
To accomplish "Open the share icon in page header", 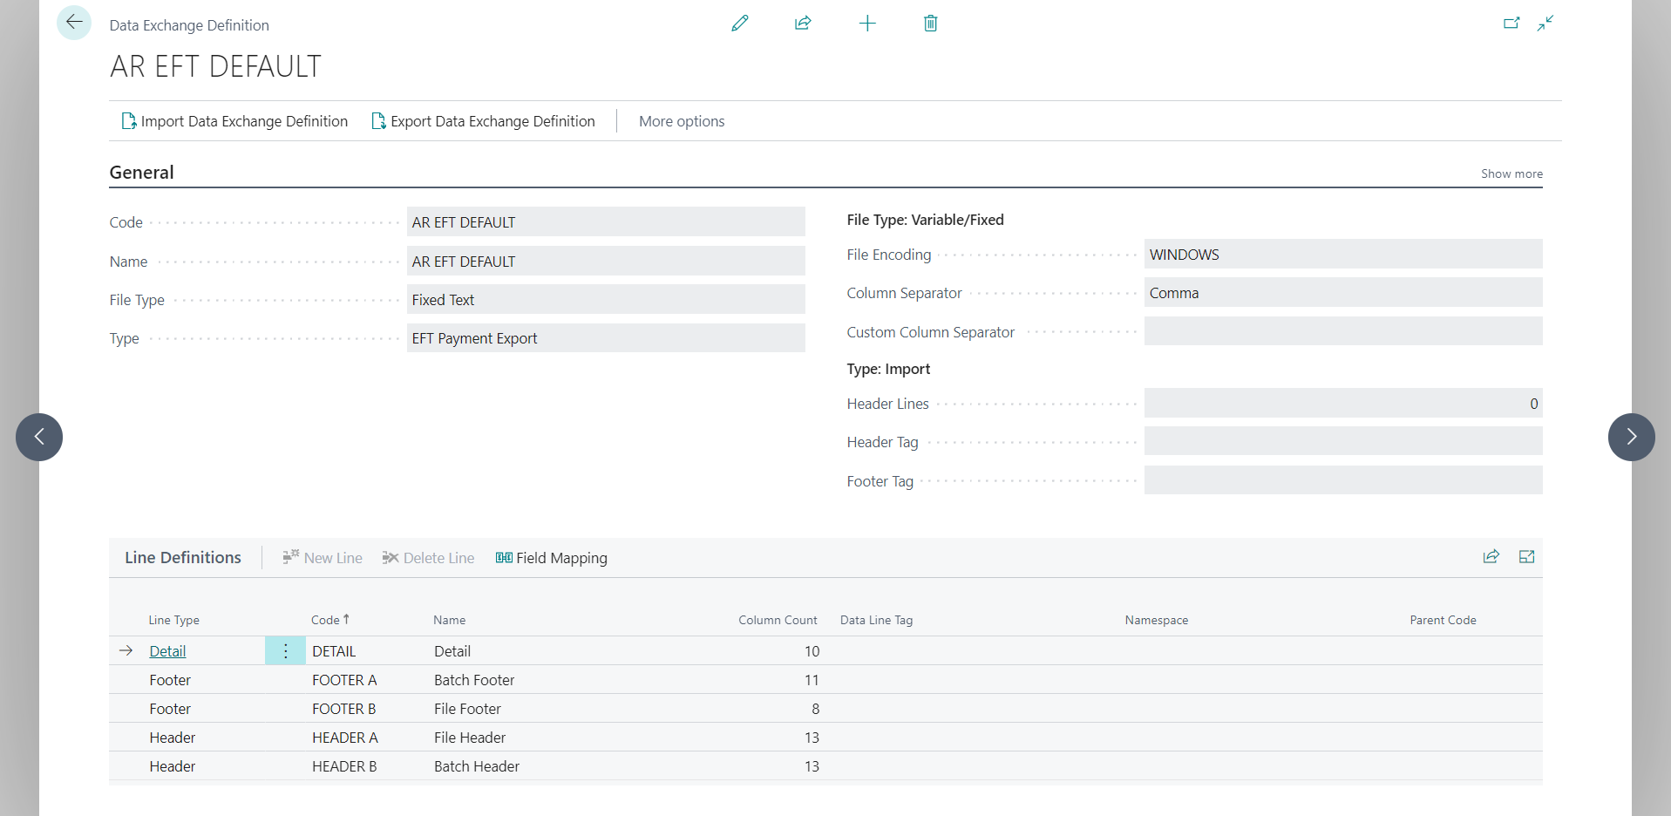I will 803,24.
